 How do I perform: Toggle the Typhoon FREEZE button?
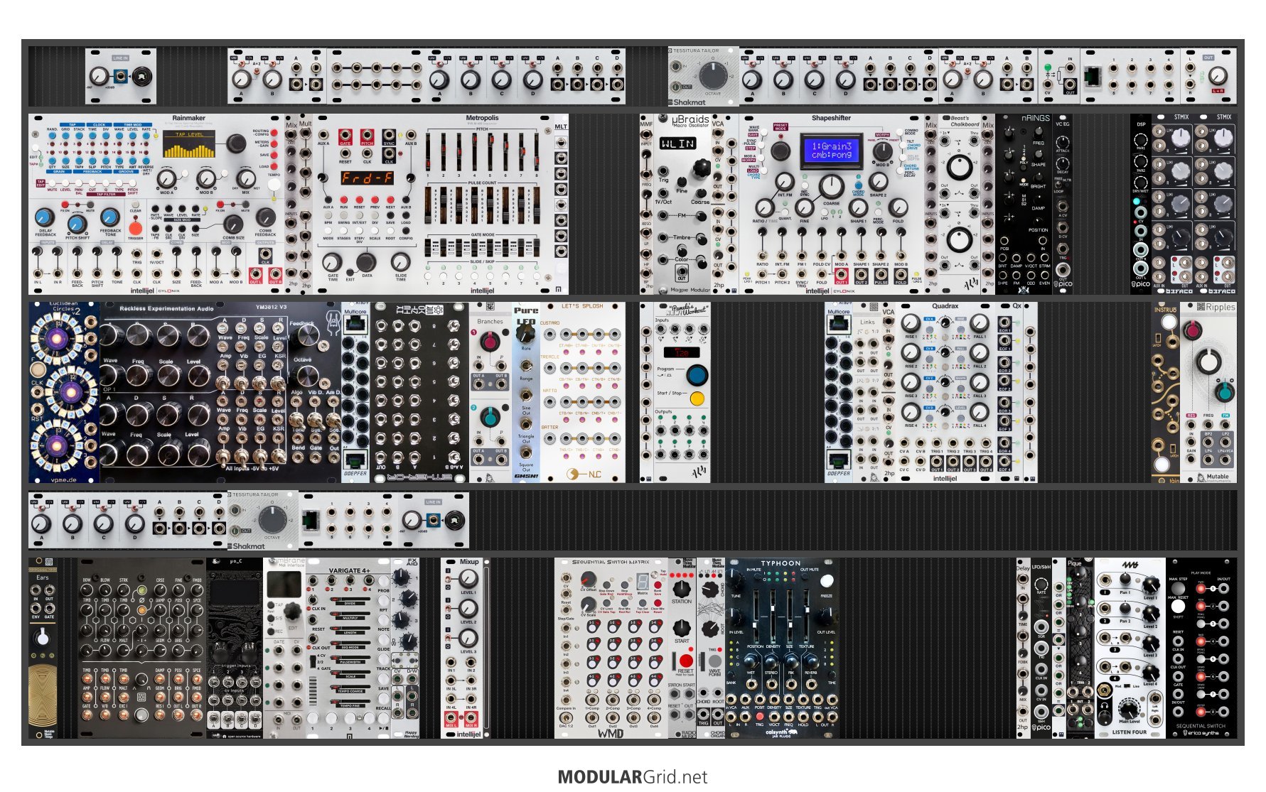tap(827, 581)
